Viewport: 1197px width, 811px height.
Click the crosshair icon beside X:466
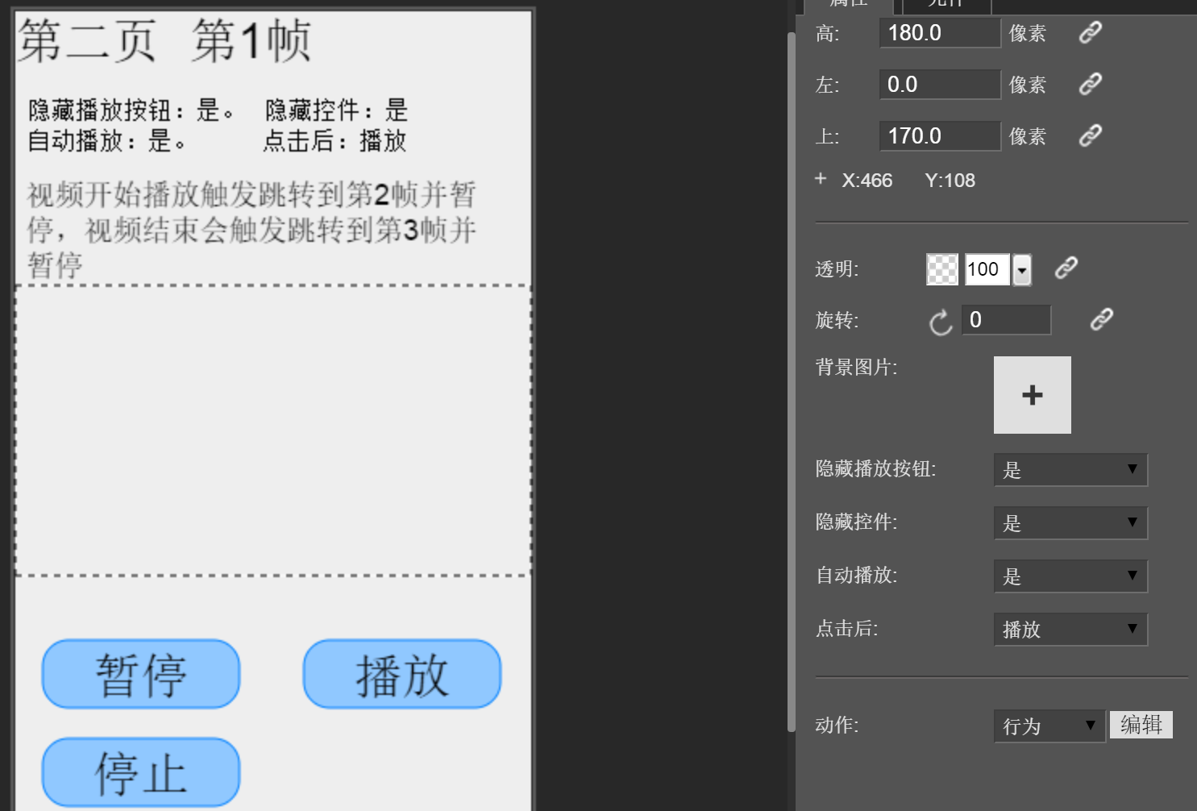click(821, 179)
